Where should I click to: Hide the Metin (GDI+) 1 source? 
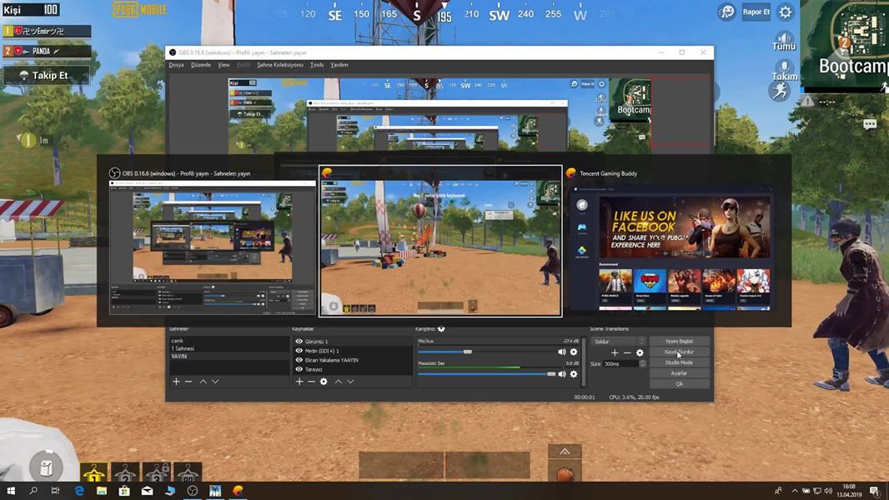[x=299, y=351]
